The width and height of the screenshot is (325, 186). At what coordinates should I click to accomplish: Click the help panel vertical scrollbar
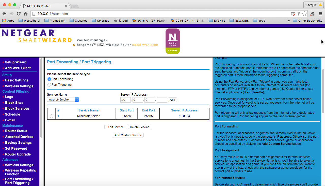pyautogui.click(x=323, y=91)
